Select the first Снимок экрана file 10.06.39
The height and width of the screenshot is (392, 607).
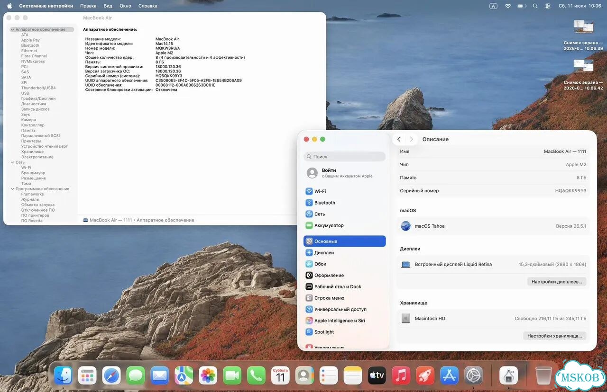pyautogui.click(x=583, y=34)
